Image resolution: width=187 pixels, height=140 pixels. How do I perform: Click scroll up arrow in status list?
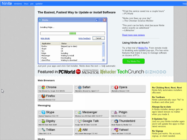click(x=103, y=43)
